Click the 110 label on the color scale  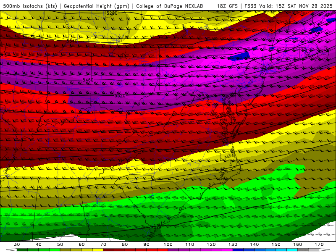click(190, 244)
